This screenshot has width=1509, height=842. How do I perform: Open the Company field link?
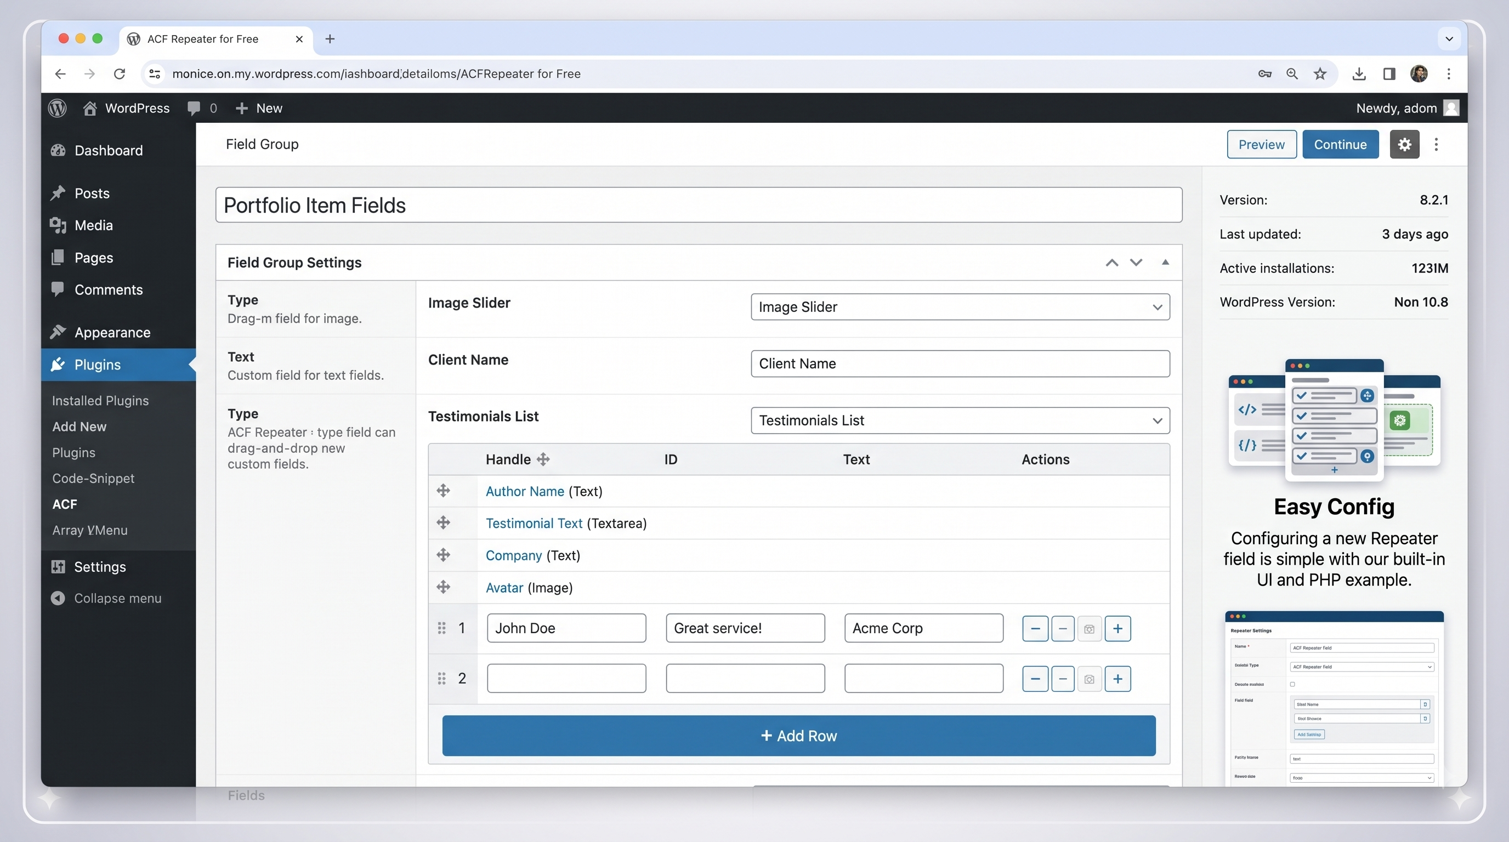[x=513, y=556]
